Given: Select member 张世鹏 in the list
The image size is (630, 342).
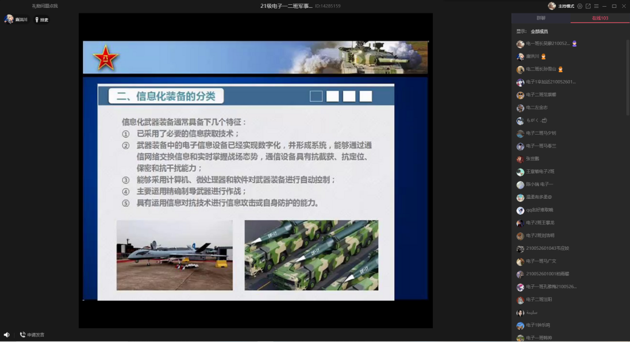Looking at the screenshot, I should (x=532, y=159).
